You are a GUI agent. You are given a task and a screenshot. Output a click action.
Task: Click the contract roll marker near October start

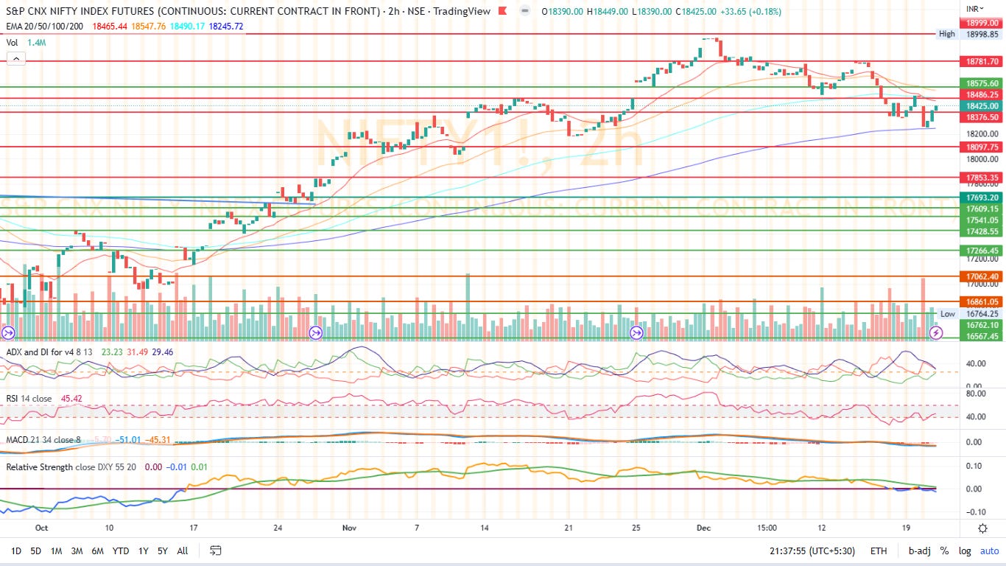pyautogui.click(x=9, y=333)
